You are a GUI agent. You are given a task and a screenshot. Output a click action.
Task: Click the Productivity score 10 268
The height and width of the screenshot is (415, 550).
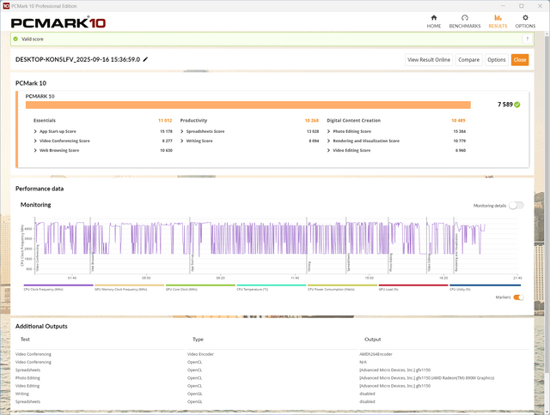(311, 120)
